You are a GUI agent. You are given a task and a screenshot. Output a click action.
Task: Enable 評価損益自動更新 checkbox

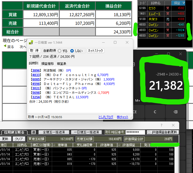[x=149, y=132]
